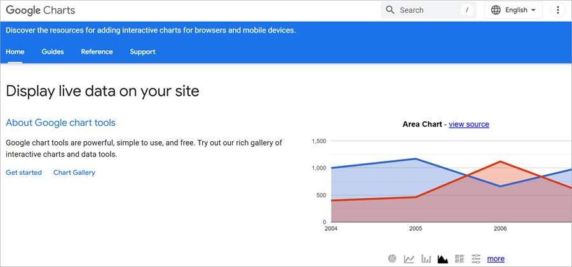The image size is (572, 267).
Task: Open the Reference tab
Action: point(97,51)
